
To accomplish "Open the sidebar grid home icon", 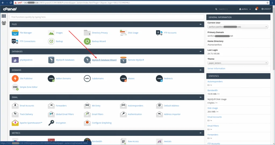I will tap(4, 16).
